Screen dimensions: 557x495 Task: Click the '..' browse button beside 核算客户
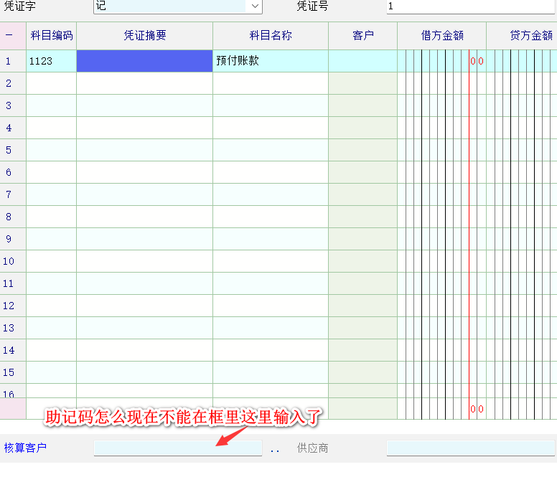[x=275, y=449]
